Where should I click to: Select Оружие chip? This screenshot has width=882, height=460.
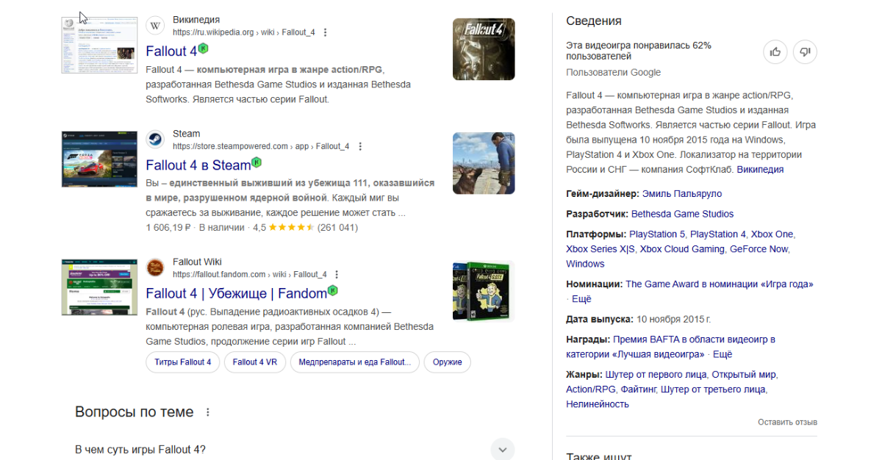(448, 362)
